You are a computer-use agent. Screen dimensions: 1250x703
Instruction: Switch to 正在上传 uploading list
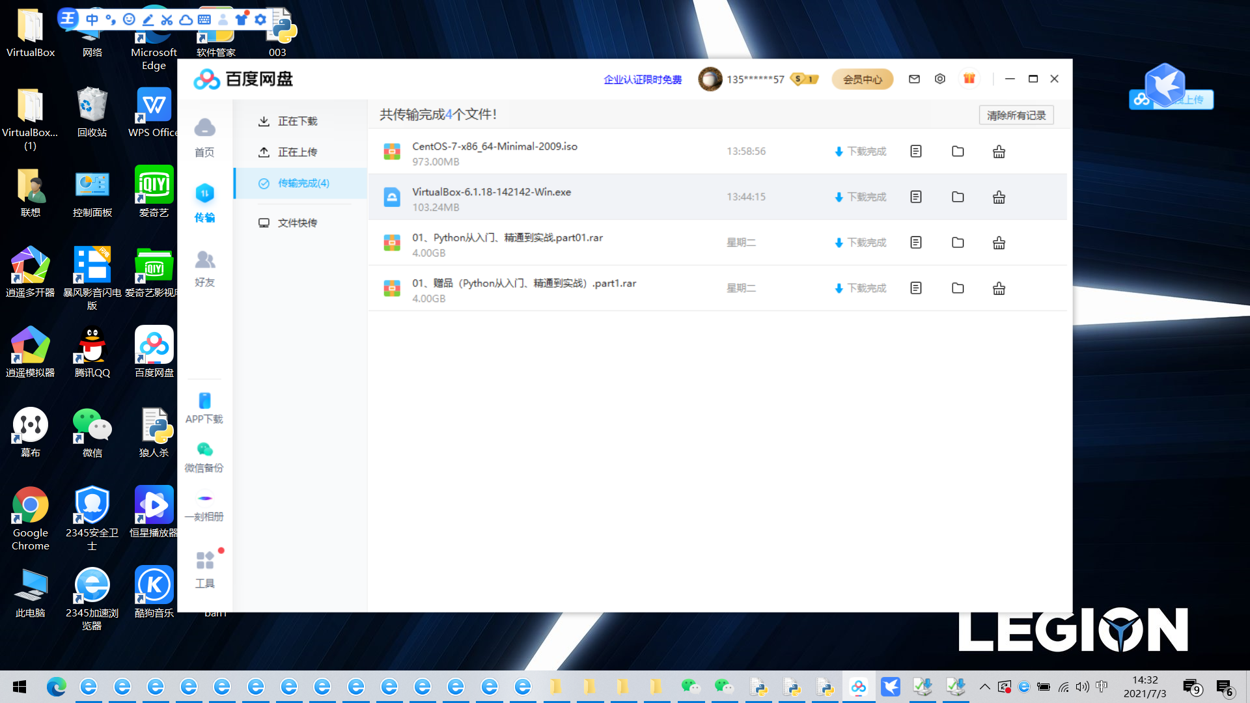coord(288,152)
